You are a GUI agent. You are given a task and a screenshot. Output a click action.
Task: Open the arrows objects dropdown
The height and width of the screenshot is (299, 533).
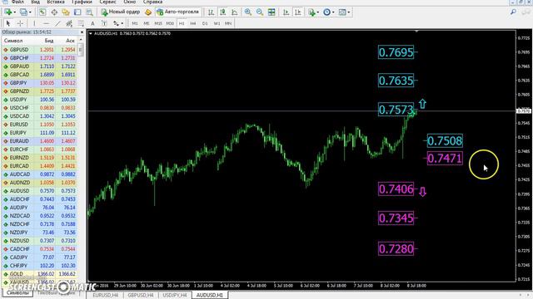point(118,23)
